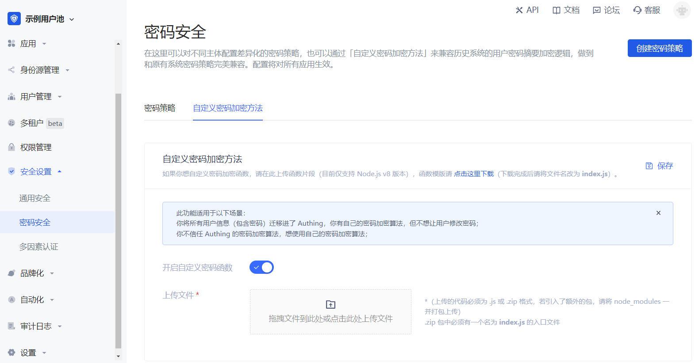The width and height of the screenshot is (695, 363).
Task: Click sidebar scrollbar down arrow
Action: pos(118,356)
